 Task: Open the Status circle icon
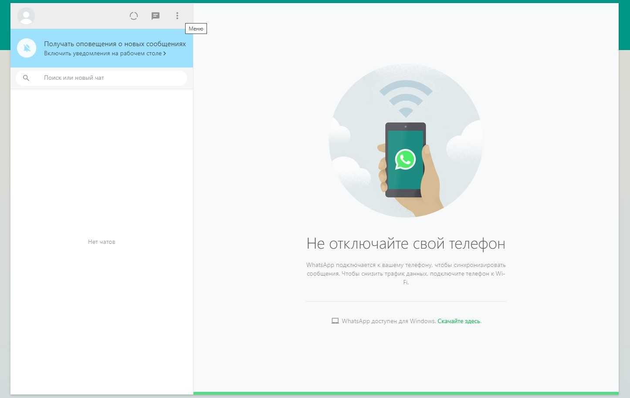point(134,16)
